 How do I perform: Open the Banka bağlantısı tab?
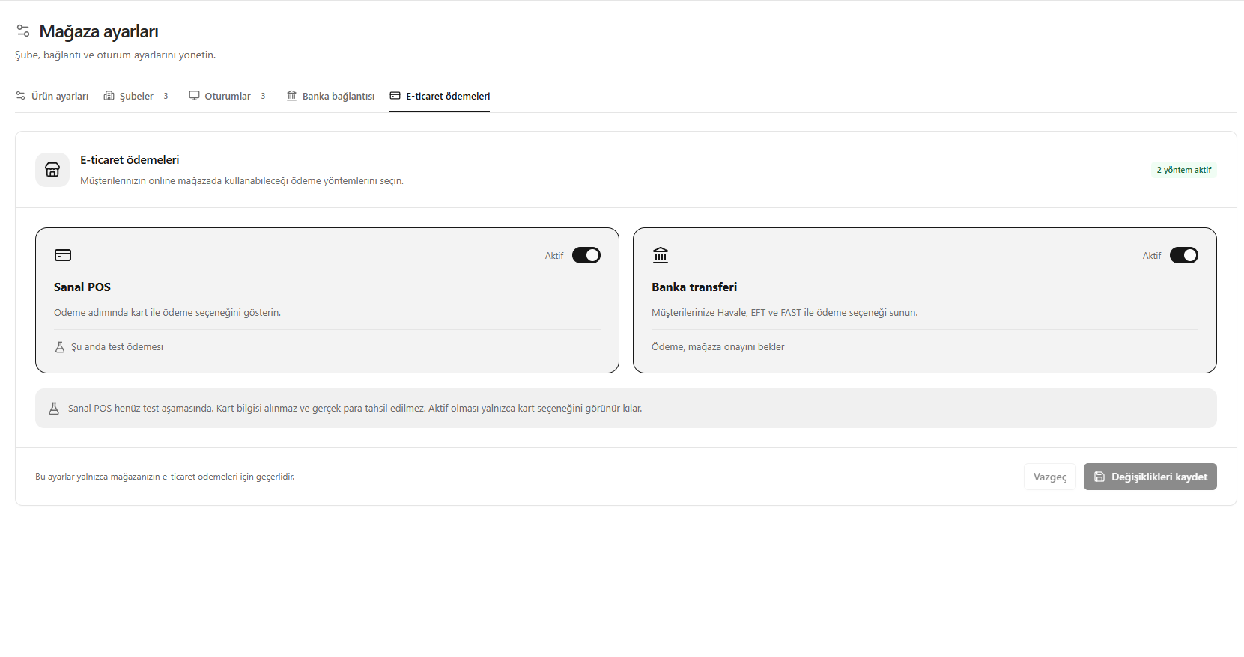[x=330, y=96]
